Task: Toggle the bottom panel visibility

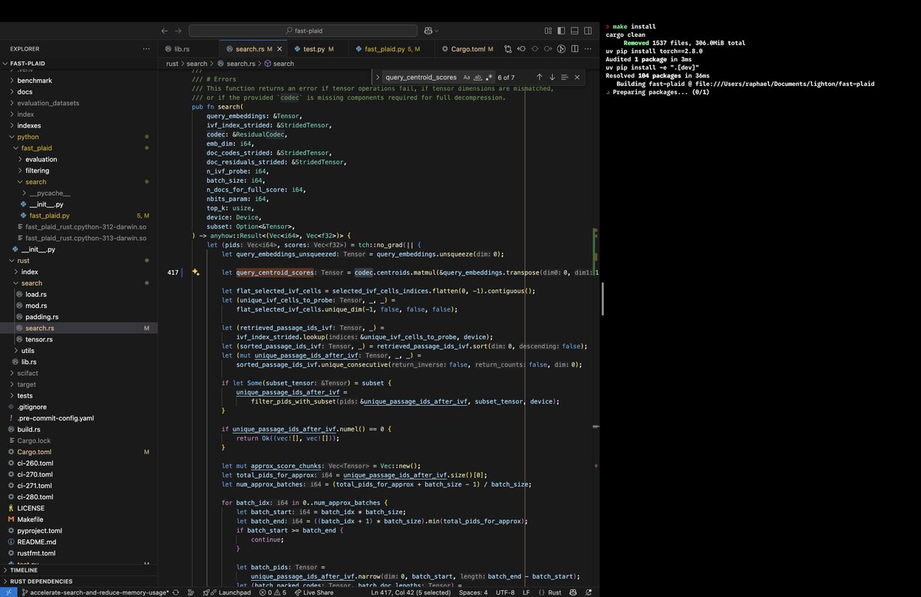Action: [573, 31]
